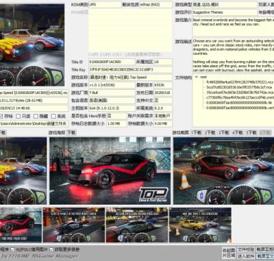Click the 游戏厂商 field showing T-Bull
Viewport: 274px width, 261px height.
click(112, 93)
